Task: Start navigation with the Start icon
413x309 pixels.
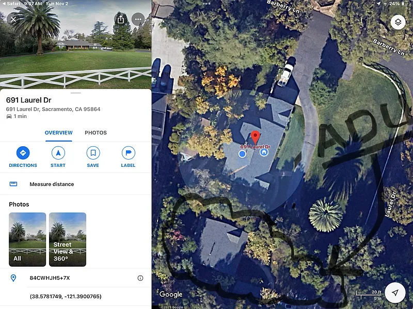Action: tap(58, 157)
